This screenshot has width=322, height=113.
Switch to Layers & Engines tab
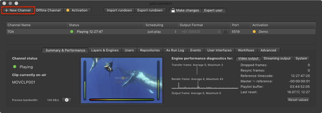tap(105, 50)
